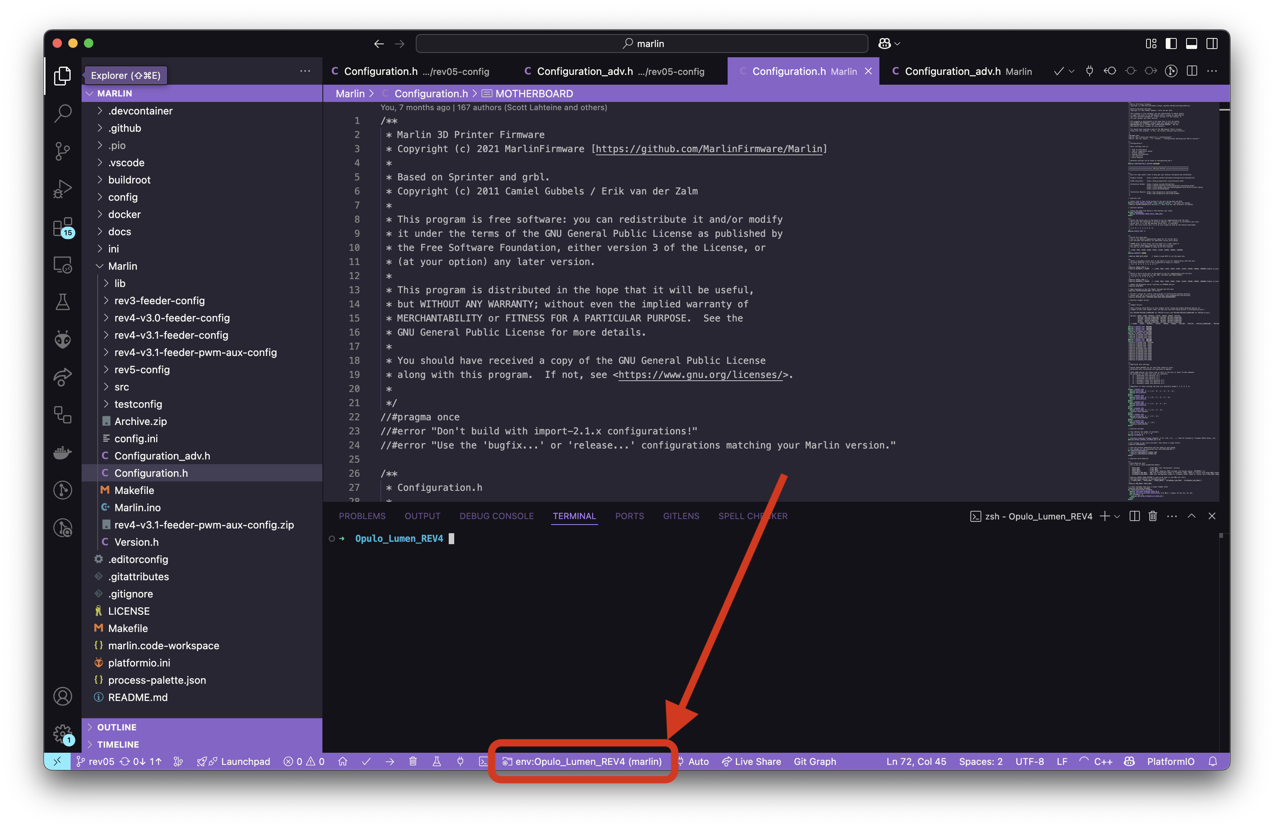Toggle secondary side bar visibility

coord(1212,44)
